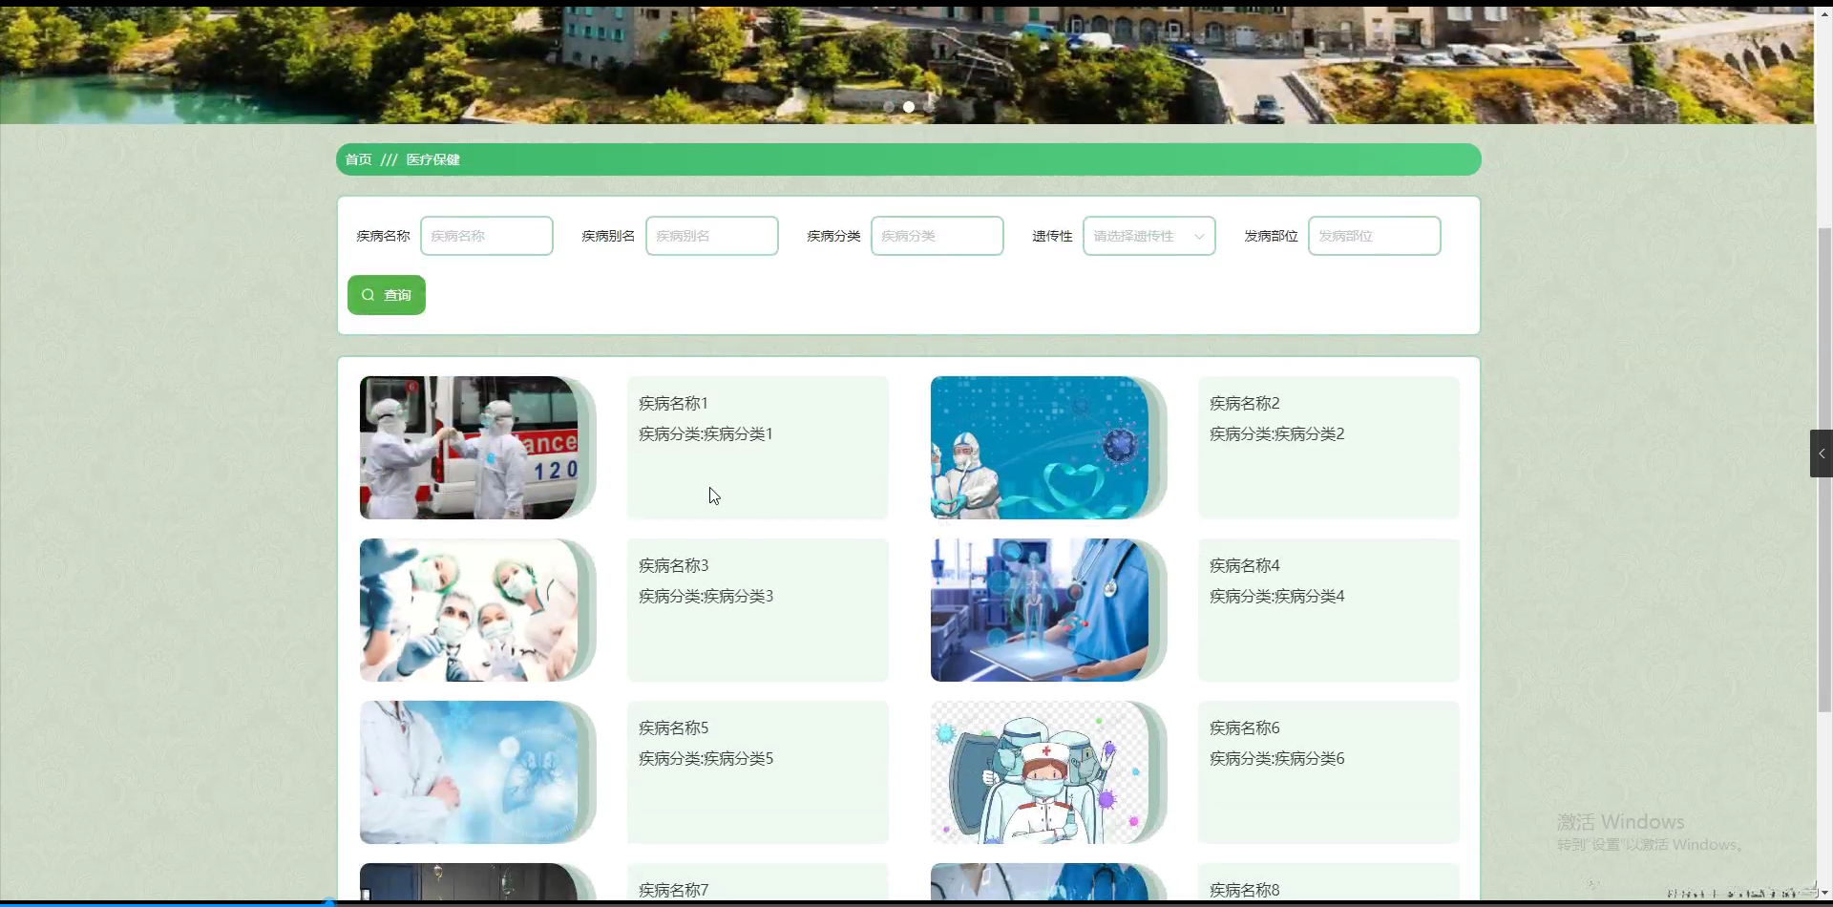The image size is (1833, 907).
Task: Select the active white carousel indicator dot
Action: pos(909,107)
